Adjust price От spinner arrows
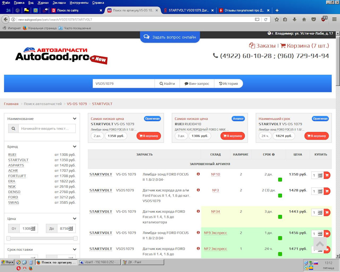The width and height of the screenshot is (340, 272). pyautogui.click(x=33, y=228)
